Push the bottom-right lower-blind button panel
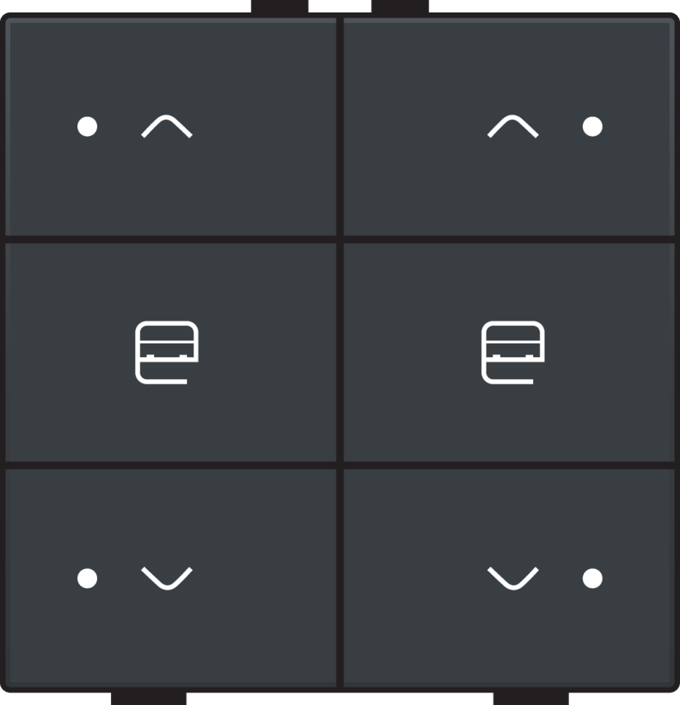The image size is (680, 705). pos(510,578)
